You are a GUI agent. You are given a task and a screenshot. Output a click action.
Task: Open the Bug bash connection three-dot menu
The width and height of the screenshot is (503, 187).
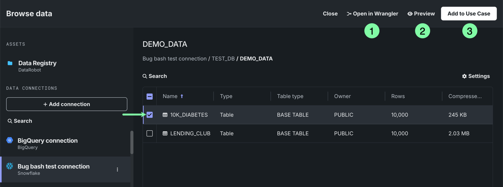[117, 170]
